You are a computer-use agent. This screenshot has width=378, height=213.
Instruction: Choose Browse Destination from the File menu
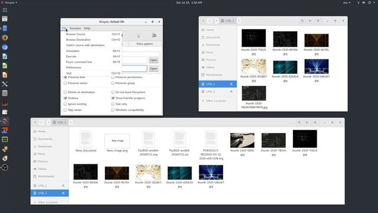pyautogui.click(x=92, y=40)
